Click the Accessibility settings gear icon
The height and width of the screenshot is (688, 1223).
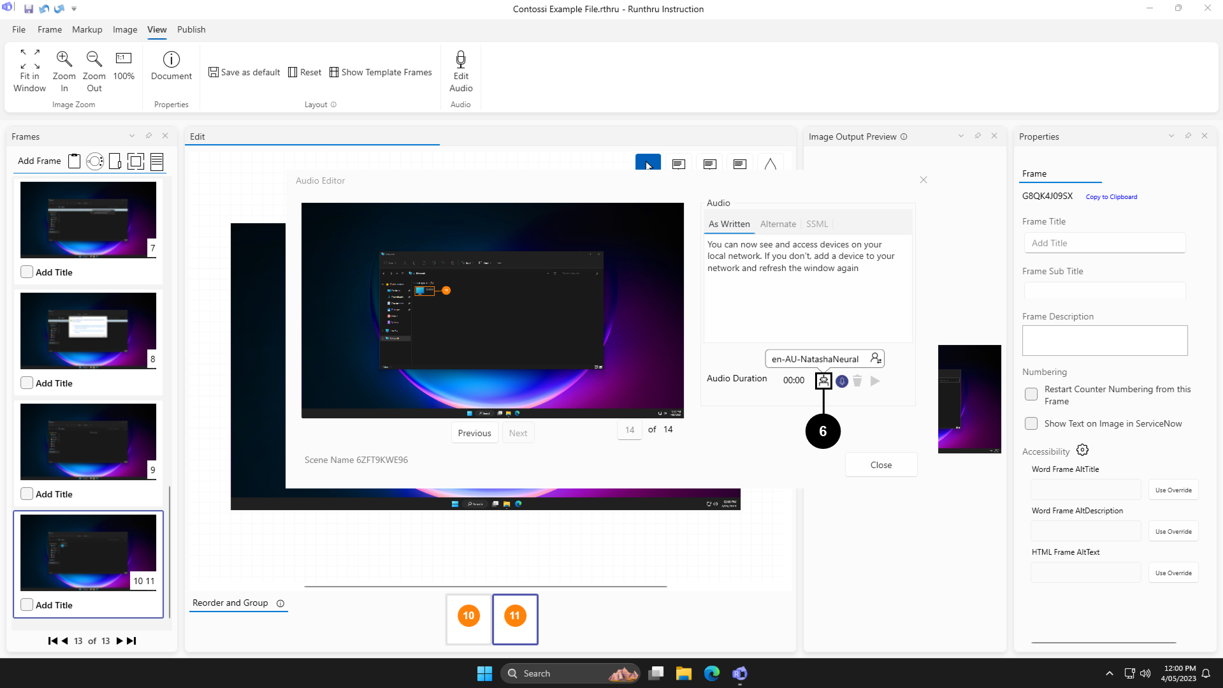(x=1082, y=450)
